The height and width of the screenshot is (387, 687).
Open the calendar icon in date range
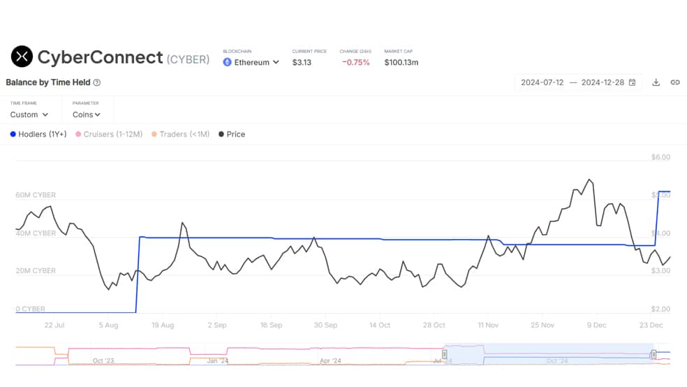point(633,82)
